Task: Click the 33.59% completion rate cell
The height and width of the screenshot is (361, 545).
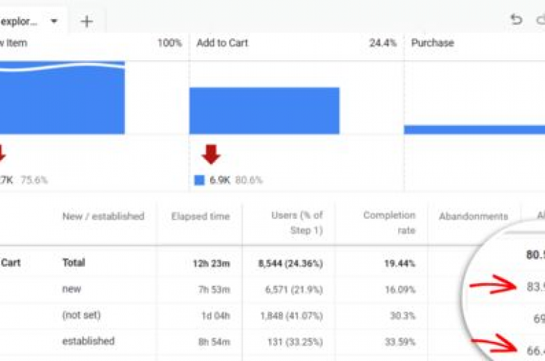Action: pyautogui.click(x=400, y=343)
